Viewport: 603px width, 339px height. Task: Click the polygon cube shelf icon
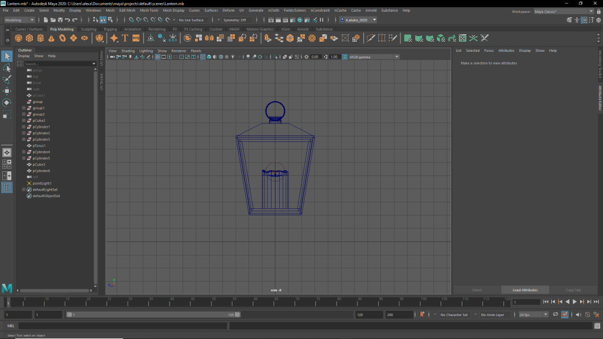(29, 38)
